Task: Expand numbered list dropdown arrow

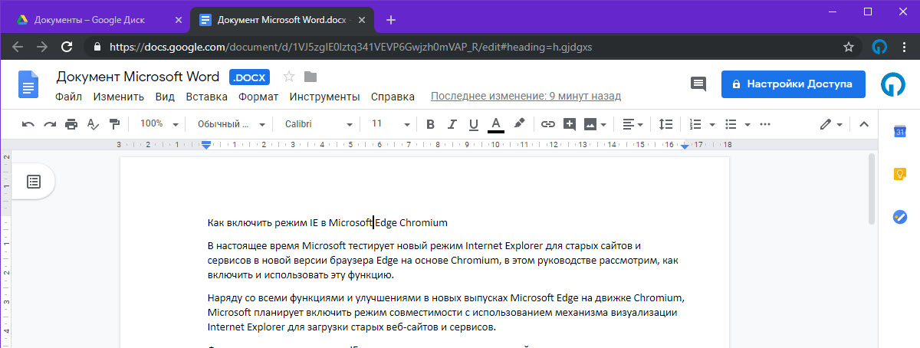Action: click(711, 124)
